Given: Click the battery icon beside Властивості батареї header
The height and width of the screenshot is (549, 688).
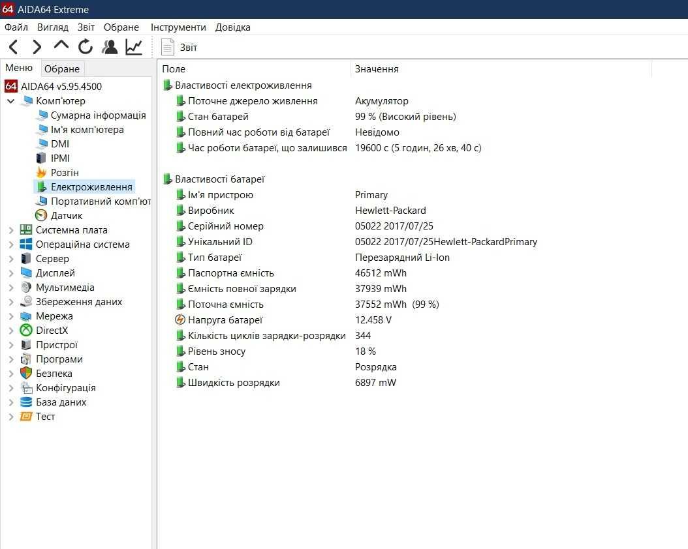Looking at the screenshot, I should (167, 179).
